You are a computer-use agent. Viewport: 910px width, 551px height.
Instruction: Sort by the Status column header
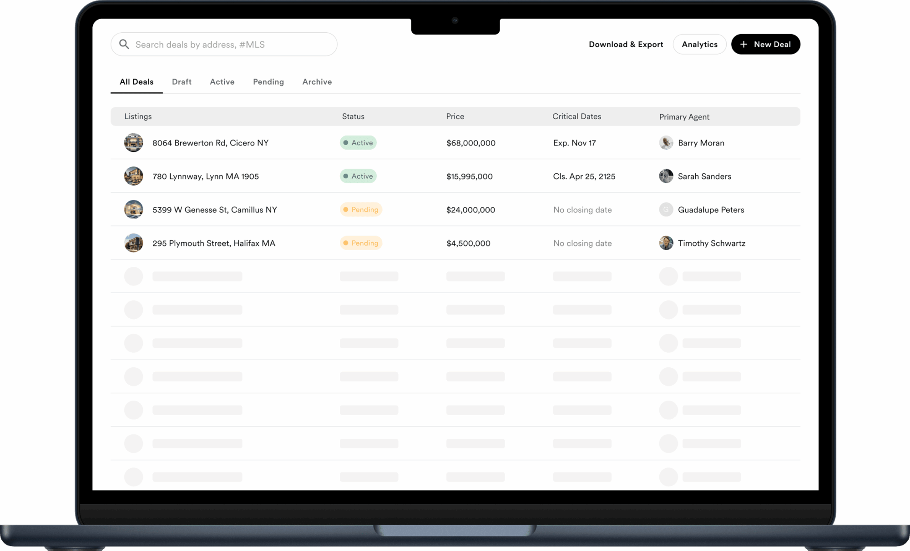[353, 116]
